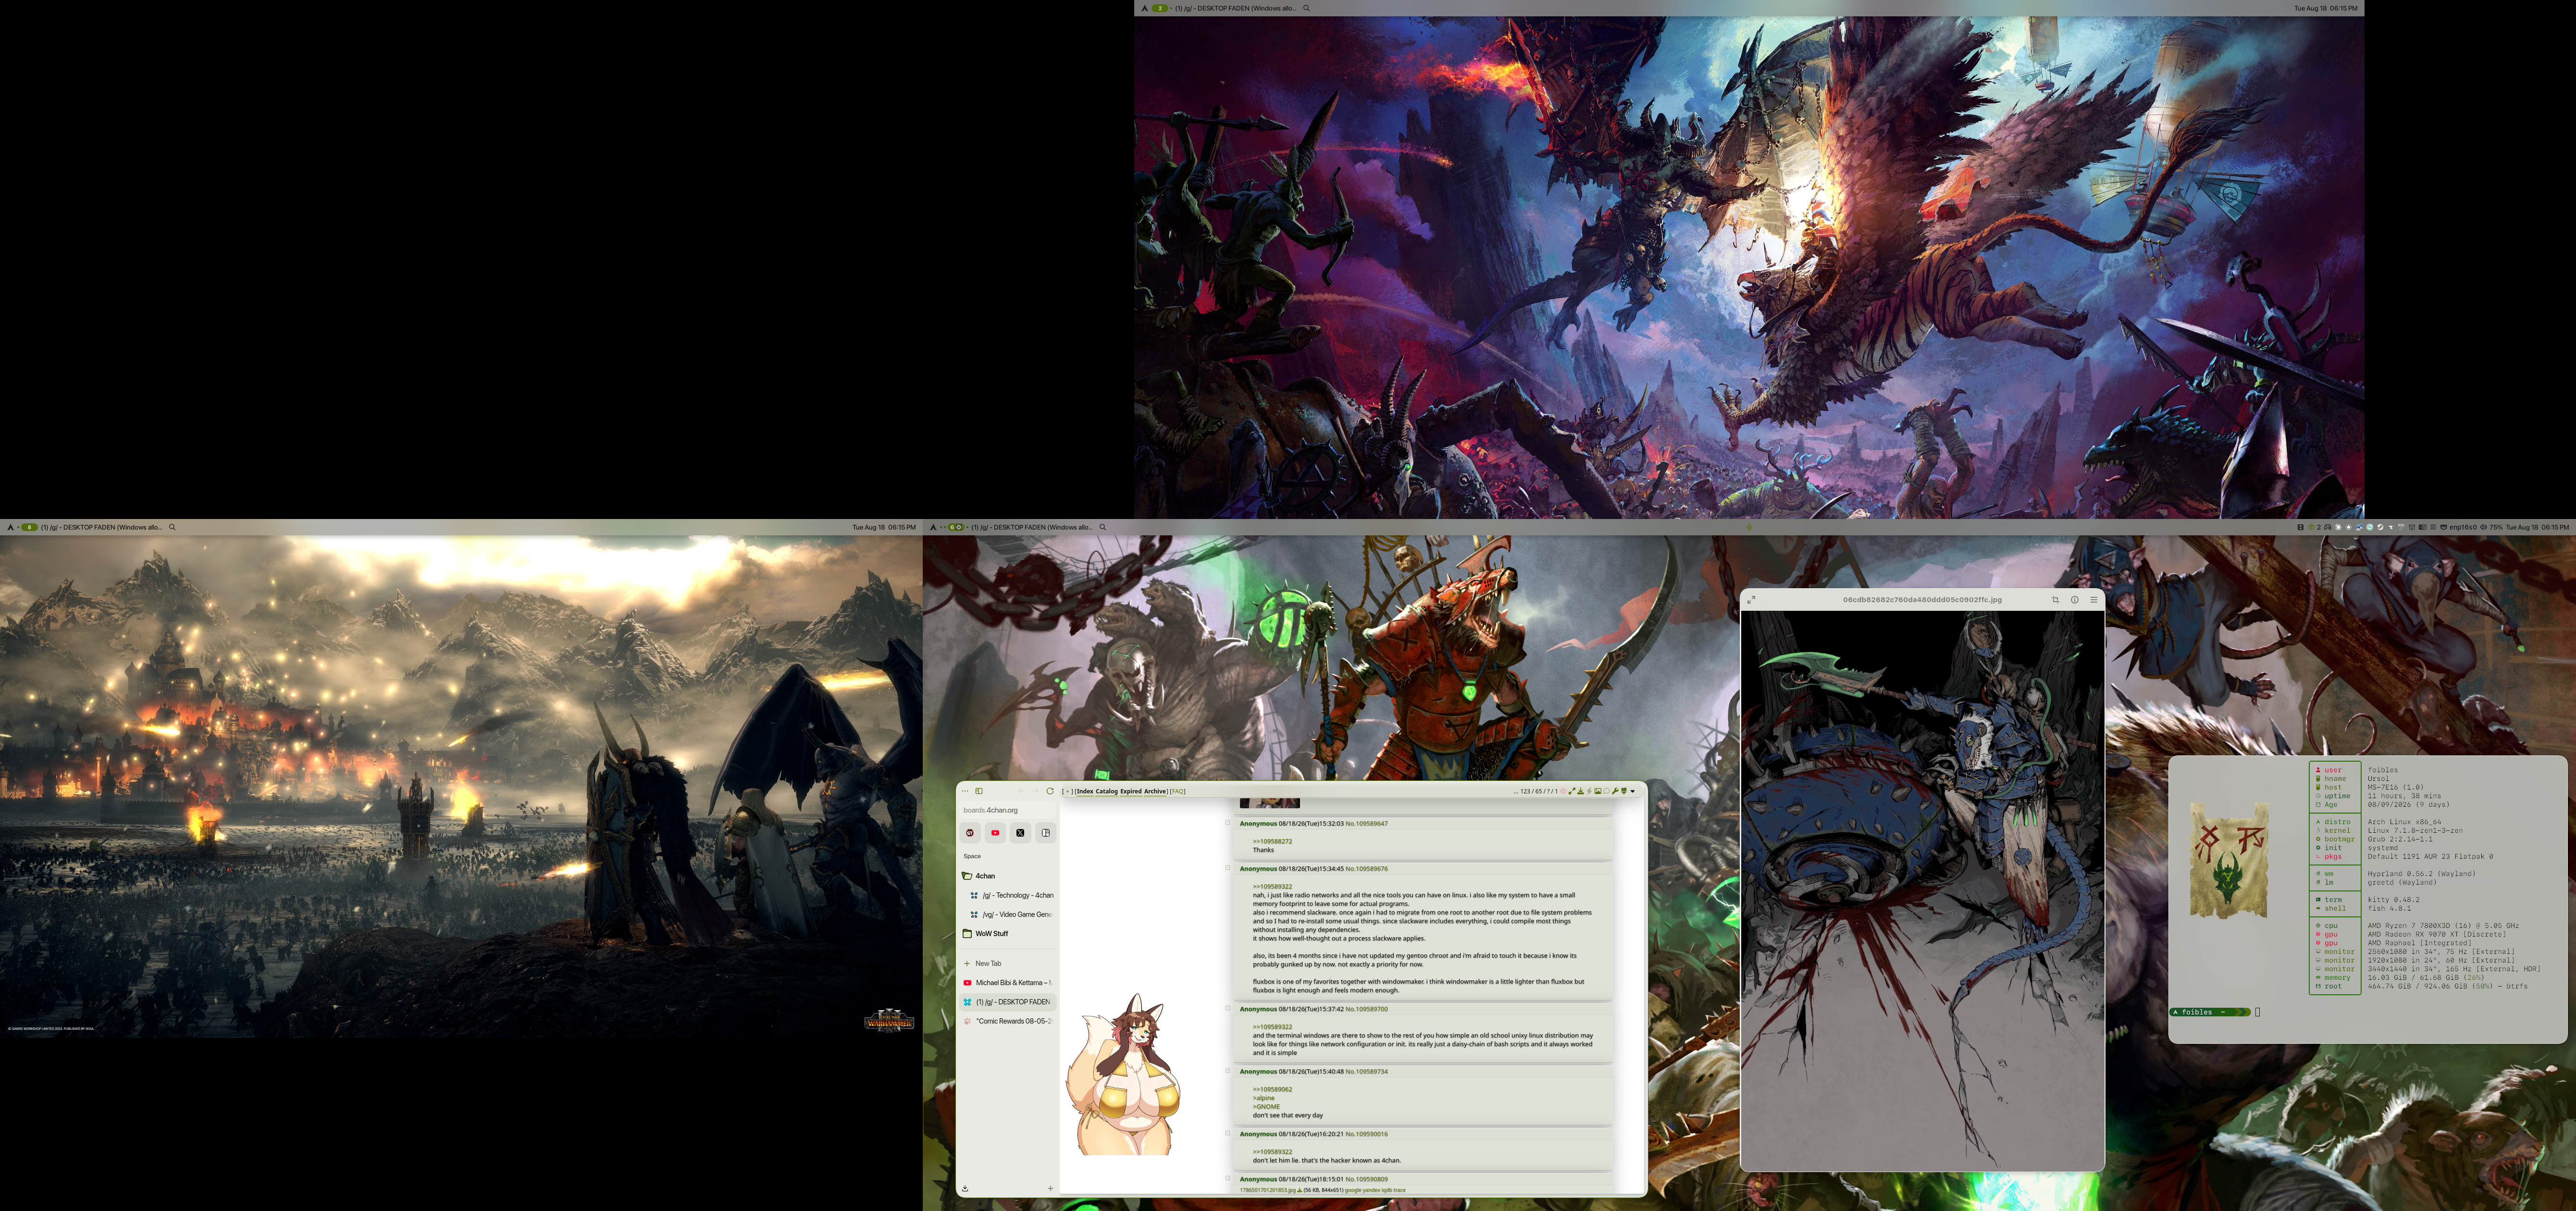Image resolution: width=2576 pixels, height=1211 pixels.
Task: Select the (1) /g/ - DESKTOP FADEN tab
Action: tap(1008, 1002)
